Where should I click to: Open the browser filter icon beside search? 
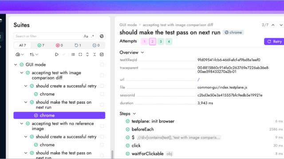pos(102,36)
